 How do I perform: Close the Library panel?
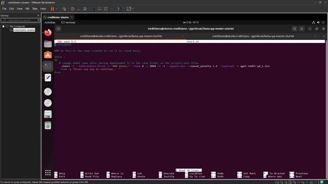[38, 15]
